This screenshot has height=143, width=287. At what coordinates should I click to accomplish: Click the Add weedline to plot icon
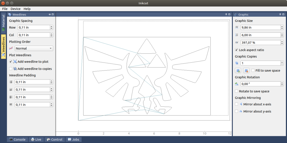[15, 62]
